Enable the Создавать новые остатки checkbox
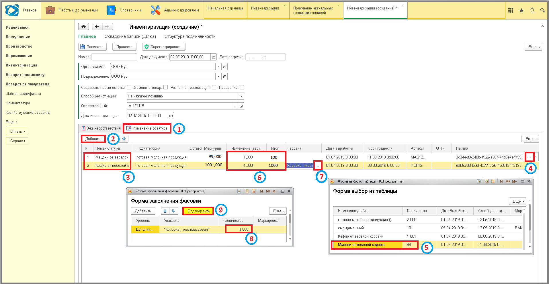 click(129, 87)
